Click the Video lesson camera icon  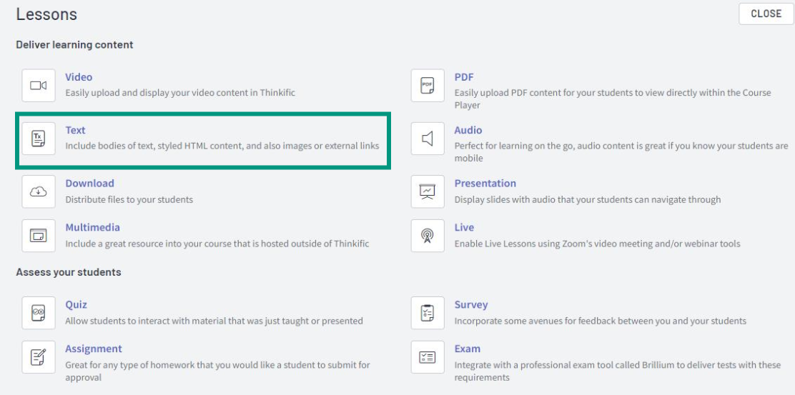[39, 86]
